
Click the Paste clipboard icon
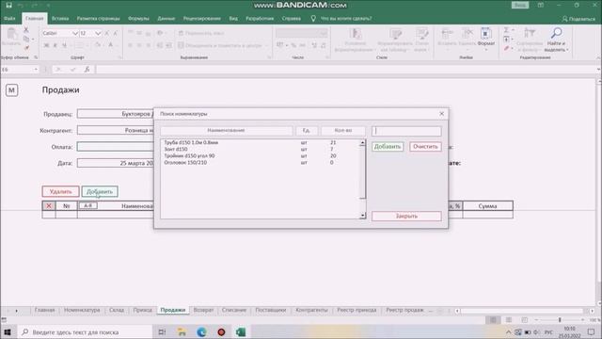11,34
